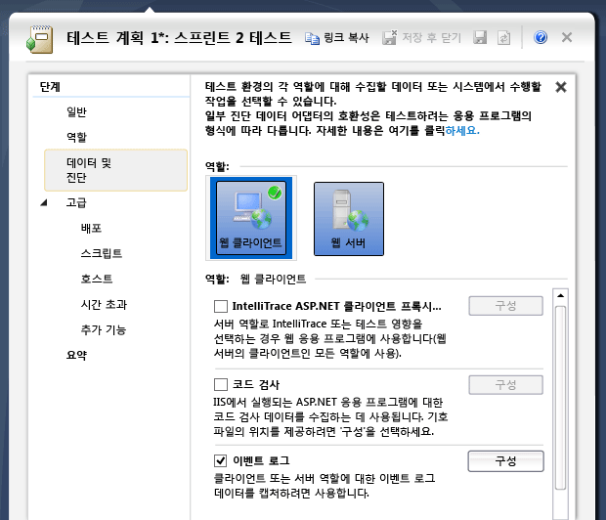The image size is (606, 520).
Task: Collapse the 고급 section triangle
Action: 44,202
